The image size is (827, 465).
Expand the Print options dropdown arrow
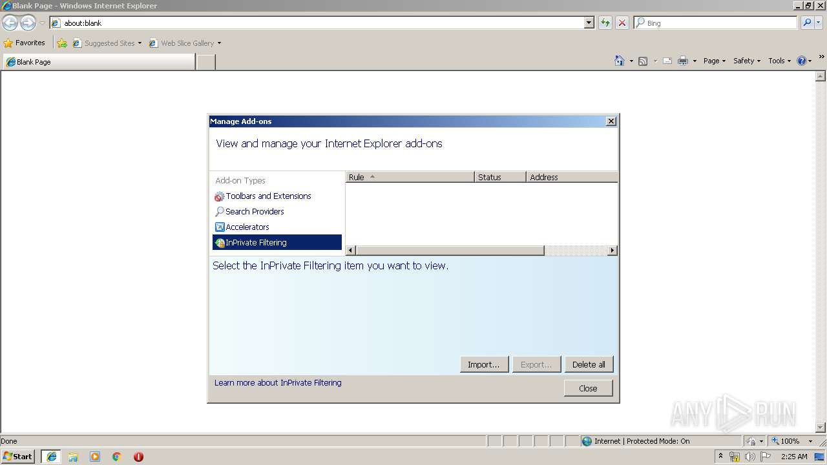point(695,61)
